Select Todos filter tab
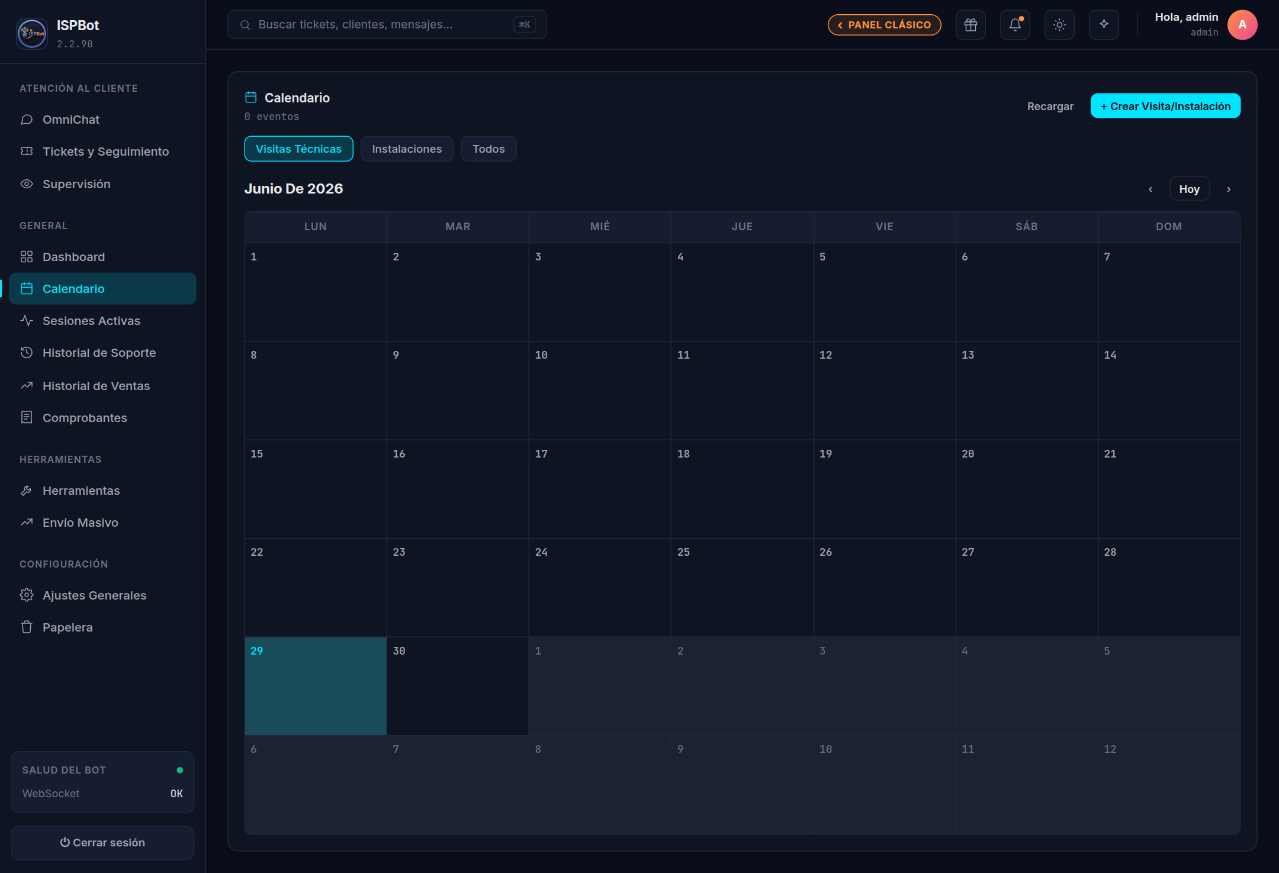Image resolution: width=1279 pixels, height=873 pixels. (489, 149)
